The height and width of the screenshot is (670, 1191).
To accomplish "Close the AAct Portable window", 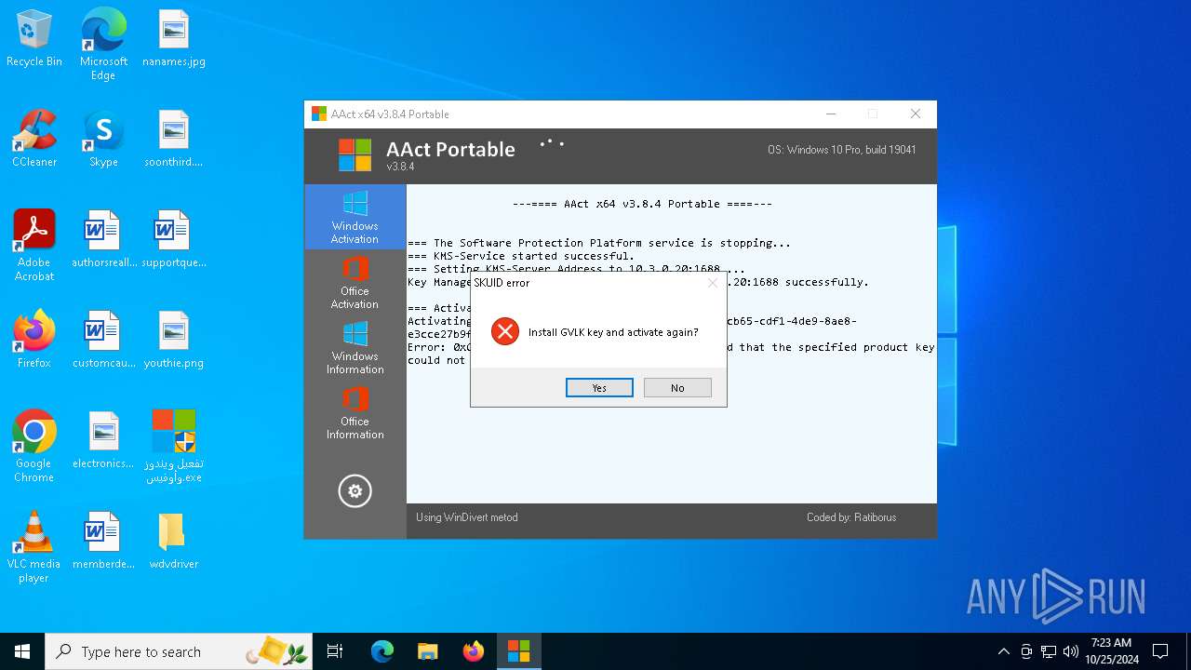I will point(916,114).
